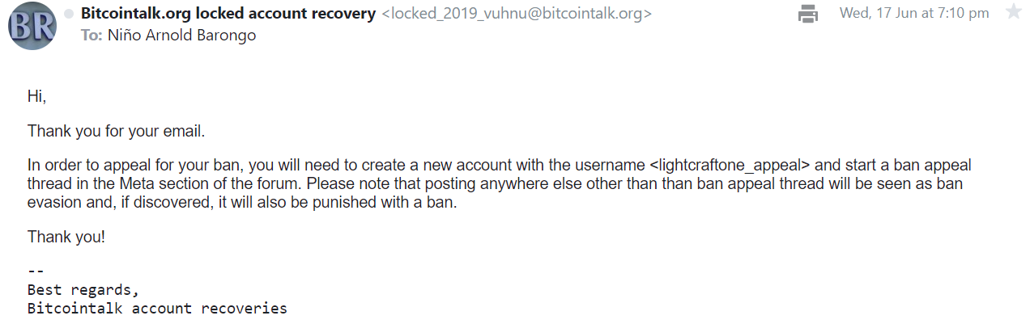Click the 'Thank you for your email.' sentence
1030x324 pixels.
[117, 131]
